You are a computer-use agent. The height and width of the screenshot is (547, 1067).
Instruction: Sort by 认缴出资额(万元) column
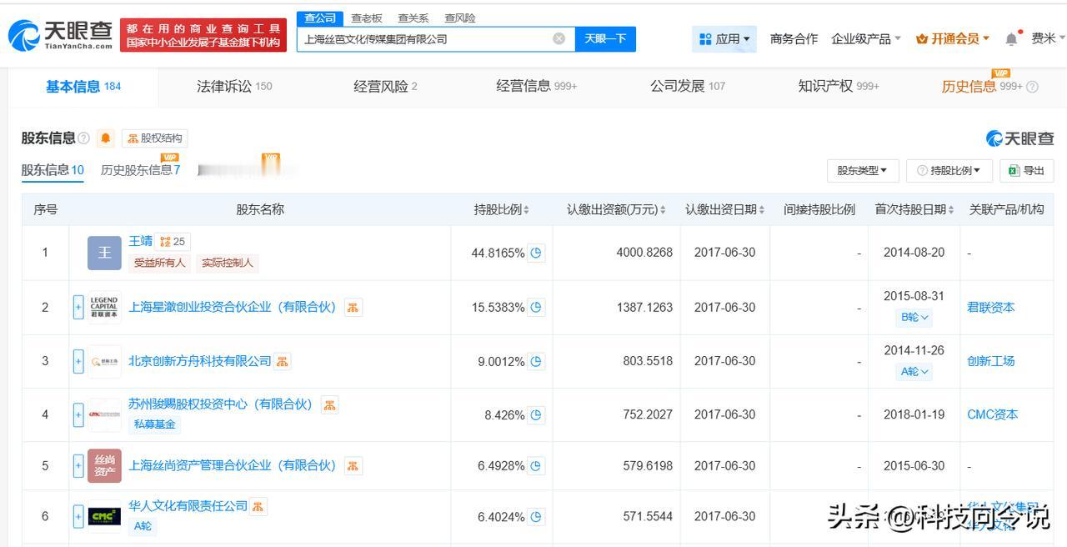(663, 210)
